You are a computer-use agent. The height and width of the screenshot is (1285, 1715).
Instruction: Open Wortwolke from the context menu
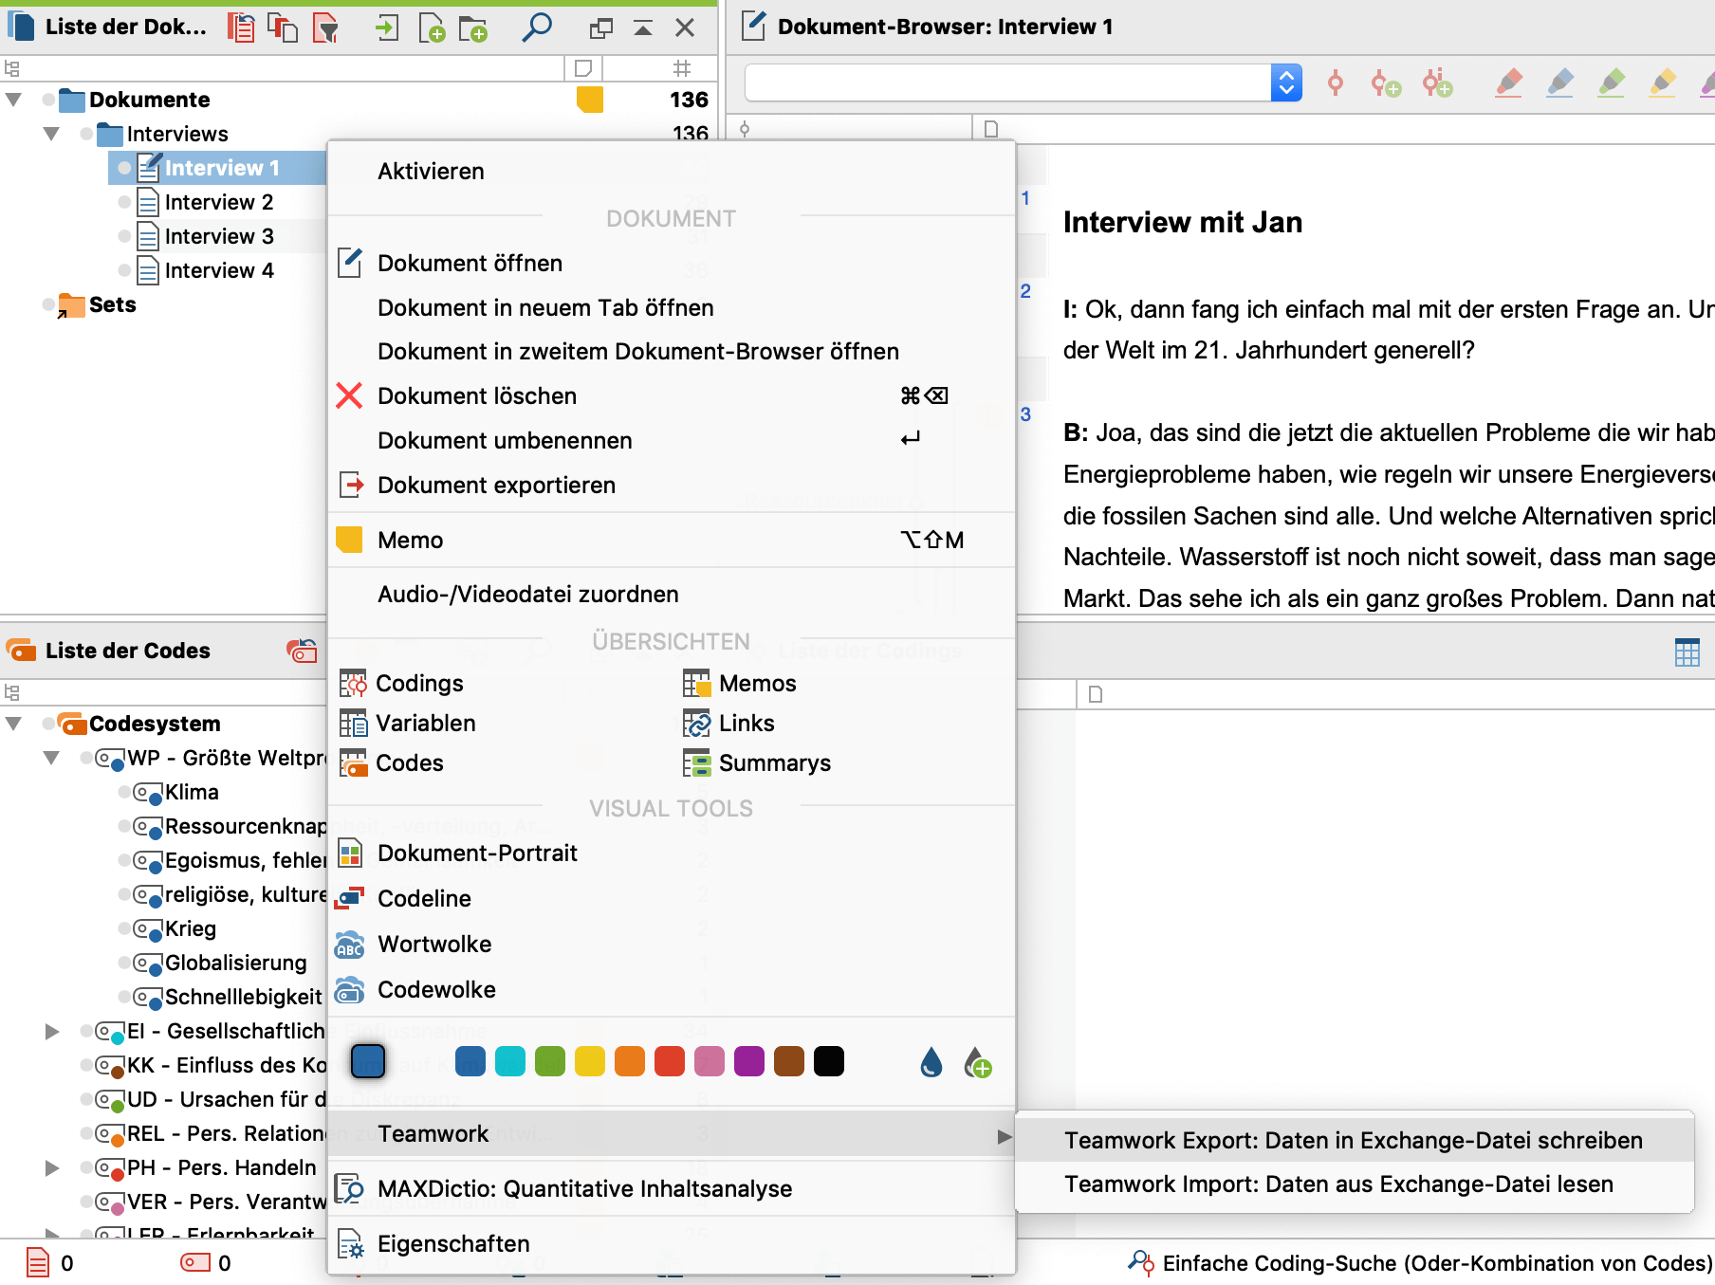point(434,944)
